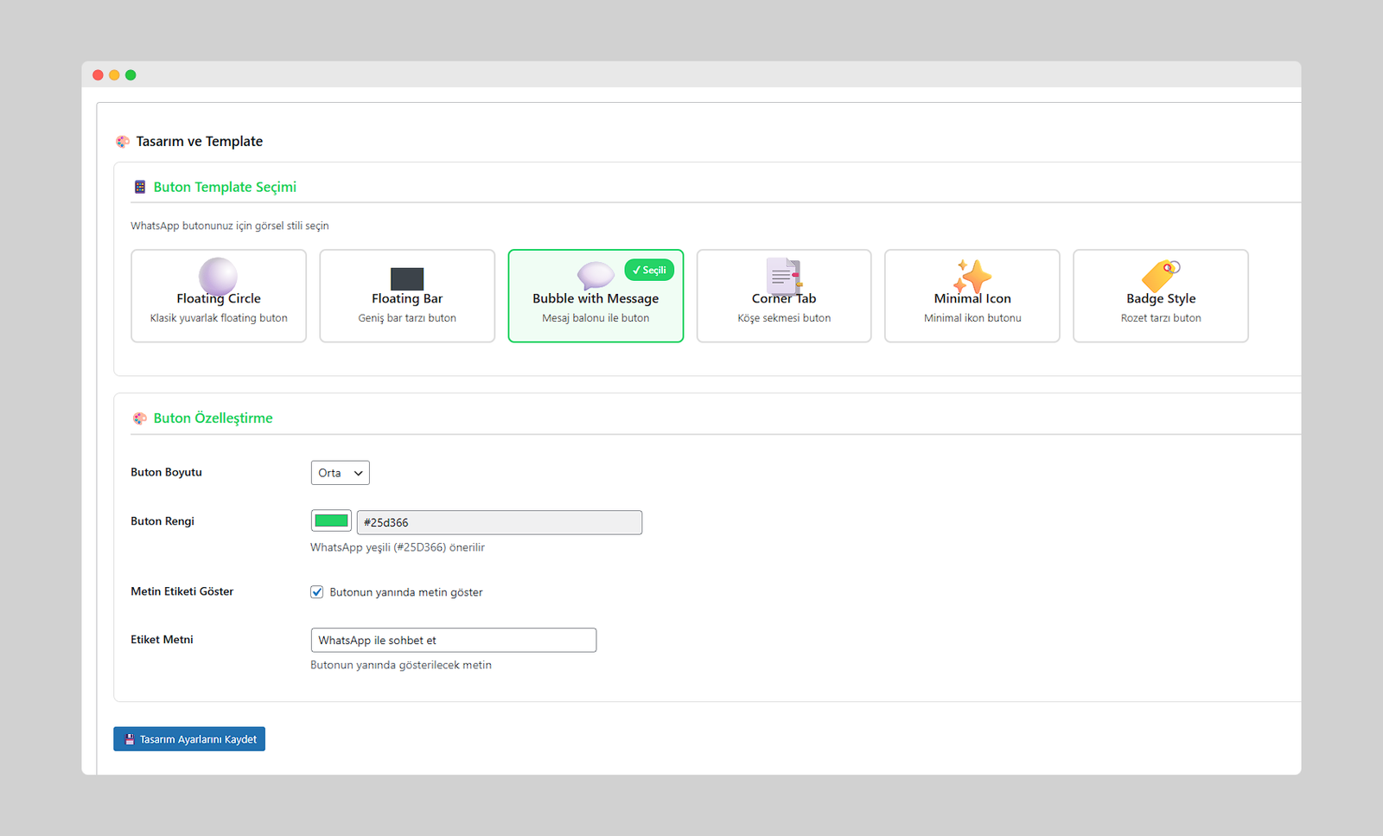The image size is (1383, 836).
Task: Focus the Etiket Metni text input
Action: point(453,641)
